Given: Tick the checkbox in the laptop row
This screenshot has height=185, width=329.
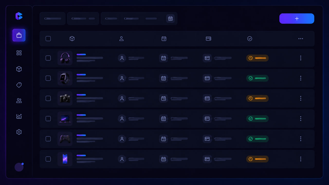Looking at the screenshot, I should click(x=48, y=118).
